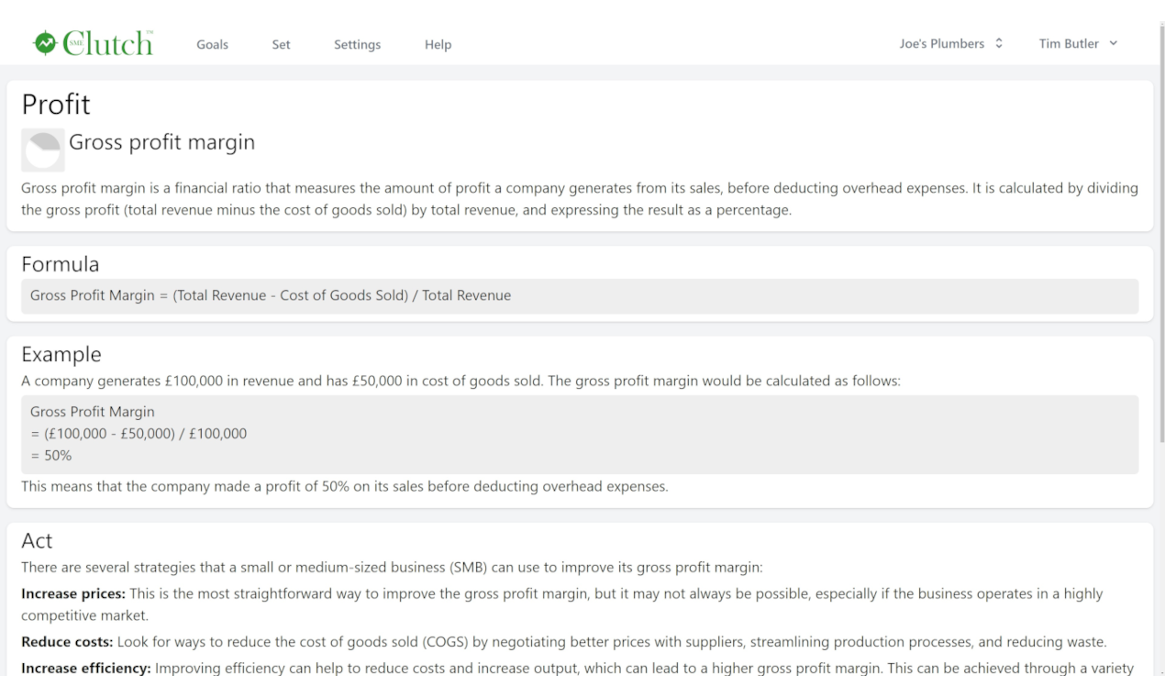1165x697 pixels.
Task: Click the gross profit margin pie chart icon
Action: (x=43, y=150)
